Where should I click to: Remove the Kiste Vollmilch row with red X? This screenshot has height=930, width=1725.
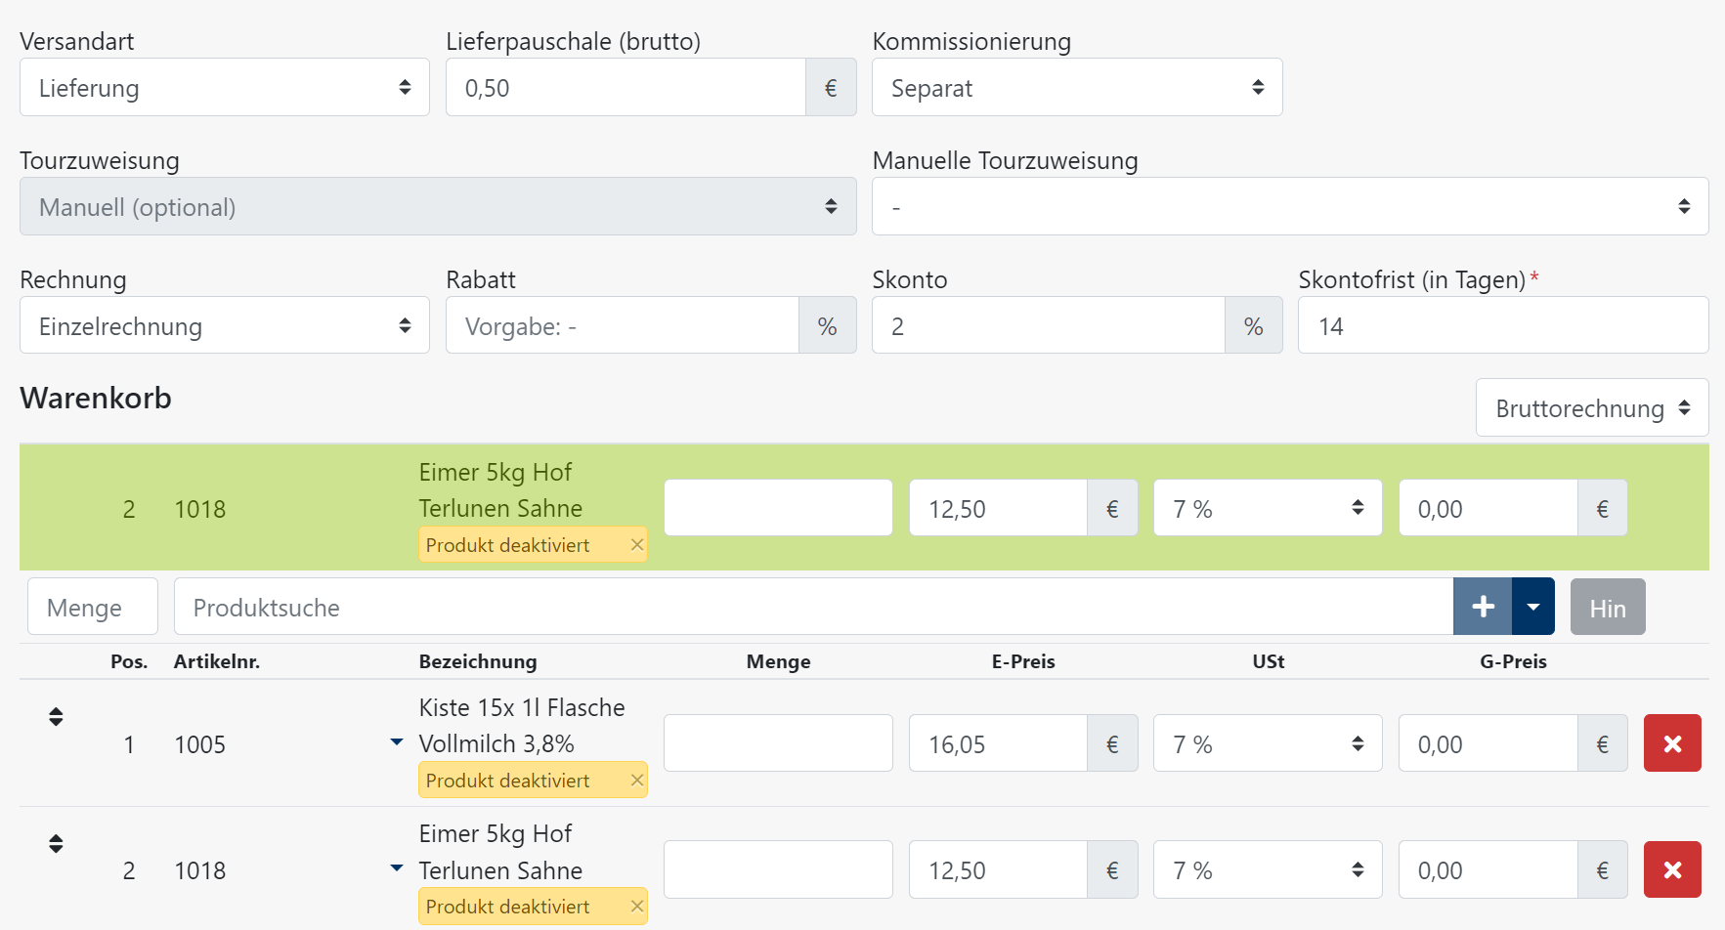[1672, 743]
